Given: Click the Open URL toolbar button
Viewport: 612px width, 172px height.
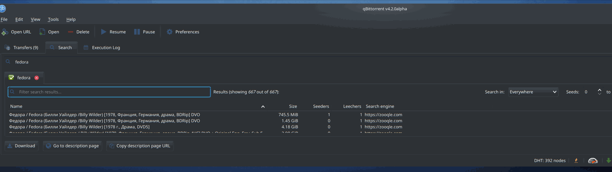Looking at the screenshot, I should coord(16,32).
